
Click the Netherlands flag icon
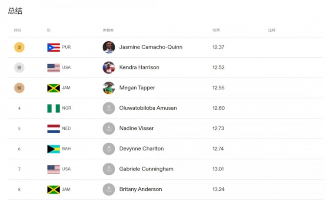tap(53, 128)
